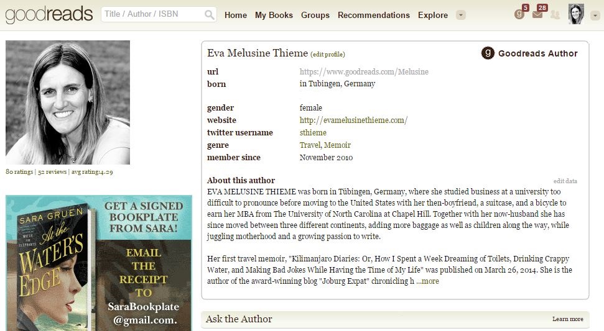Open the user avatar in header
Viewport: 604px width, 331px height.
tap(576, 14)
